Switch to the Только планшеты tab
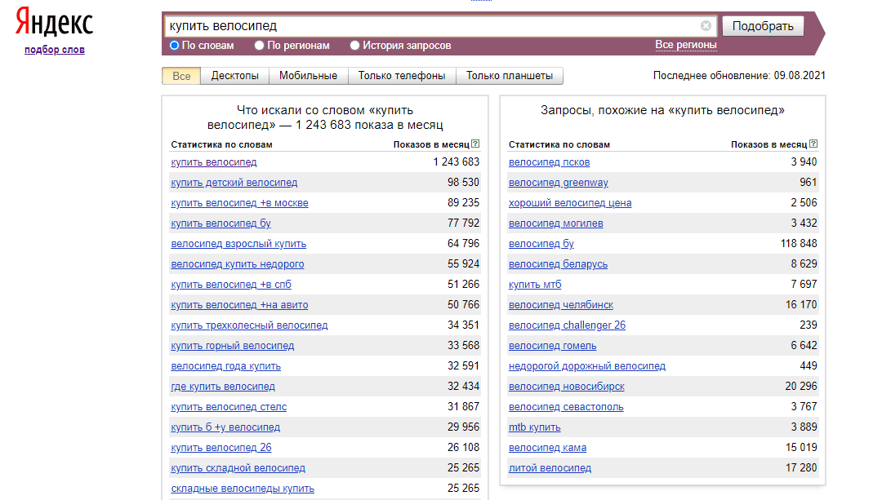This screenshot has width=891, height=500. pos(510,76)
